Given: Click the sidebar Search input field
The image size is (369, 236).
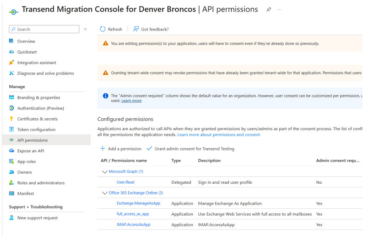Looking at the screenshot, I should click(44, 29).
